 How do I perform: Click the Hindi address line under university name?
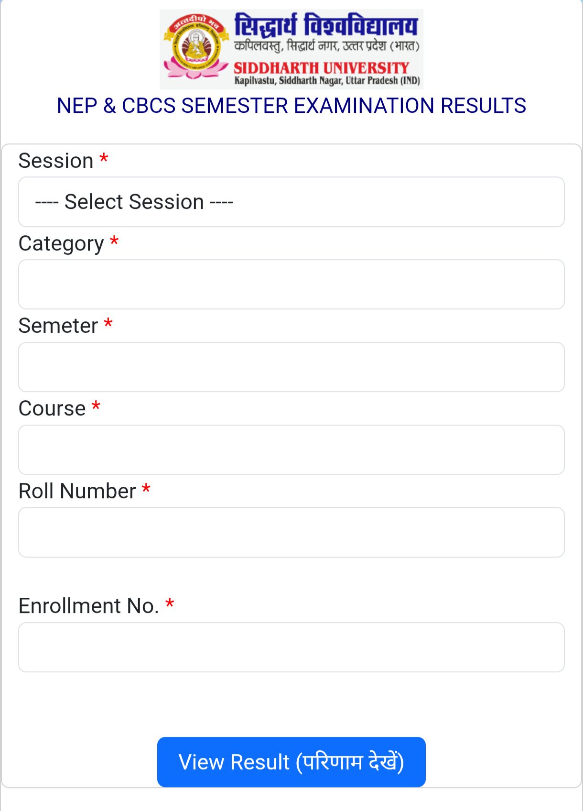(326, 46)
